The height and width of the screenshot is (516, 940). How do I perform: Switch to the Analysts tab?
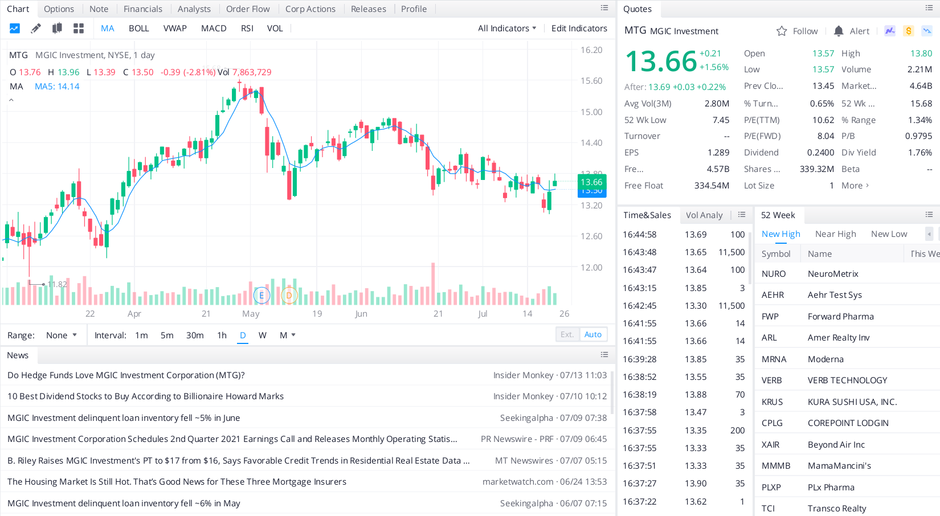point(194,9)
